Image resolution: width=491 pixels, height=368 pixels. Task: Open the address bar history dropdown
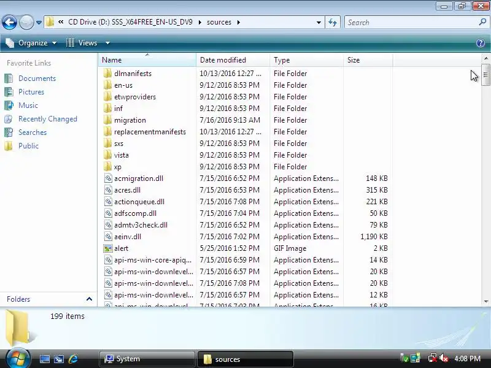(319, 23)
